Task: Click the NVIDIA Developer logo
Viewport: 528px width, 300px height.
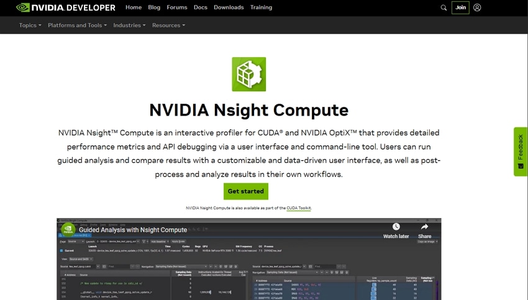Action: 66,7
